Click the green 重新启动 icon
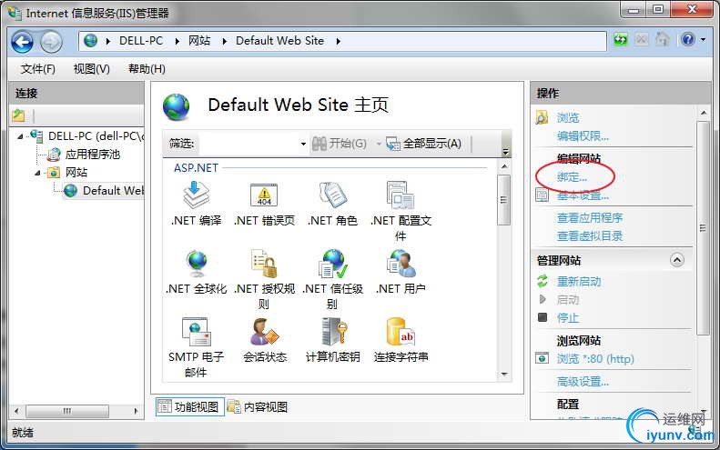The height and width of the screenshot is (450, 720). click(543, 281)
